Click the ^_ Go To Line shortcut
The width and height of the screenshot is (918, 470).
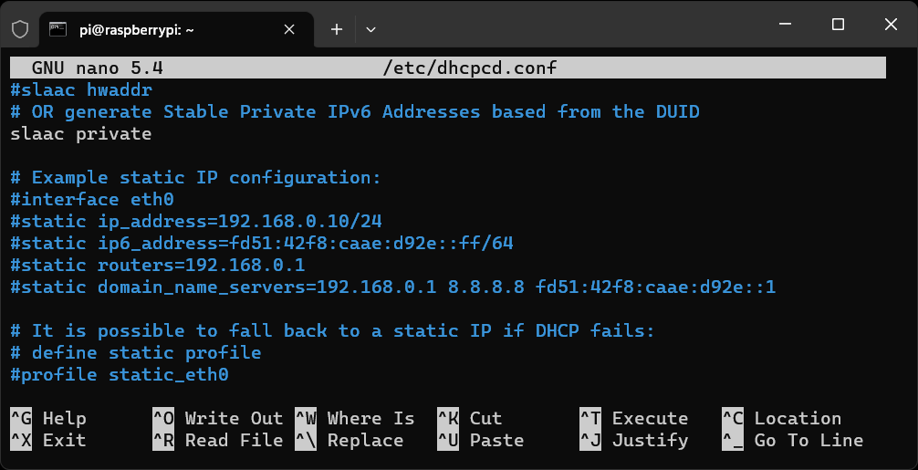(792, 441)
